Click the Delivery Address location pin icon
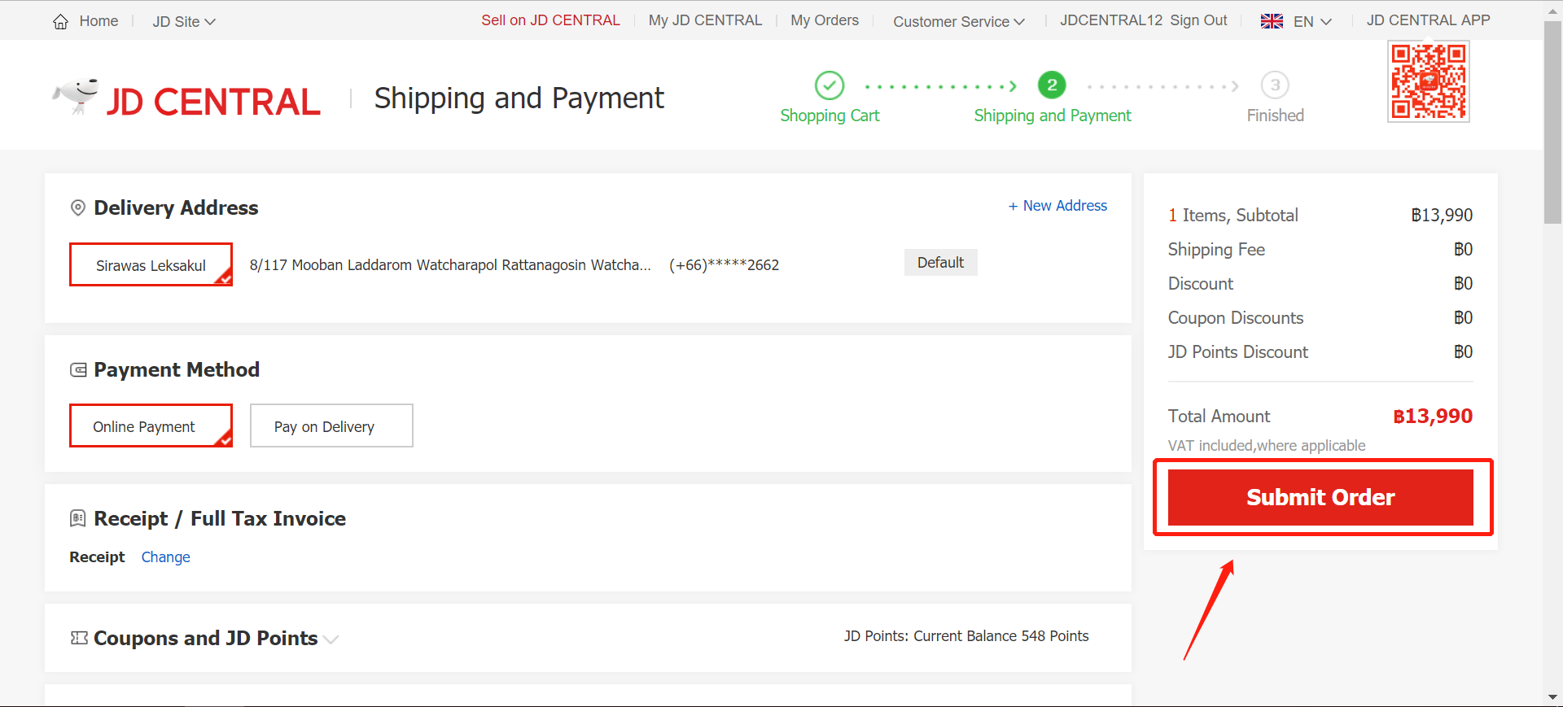Viewport: 1563px width, 707px height. (78, 207)
